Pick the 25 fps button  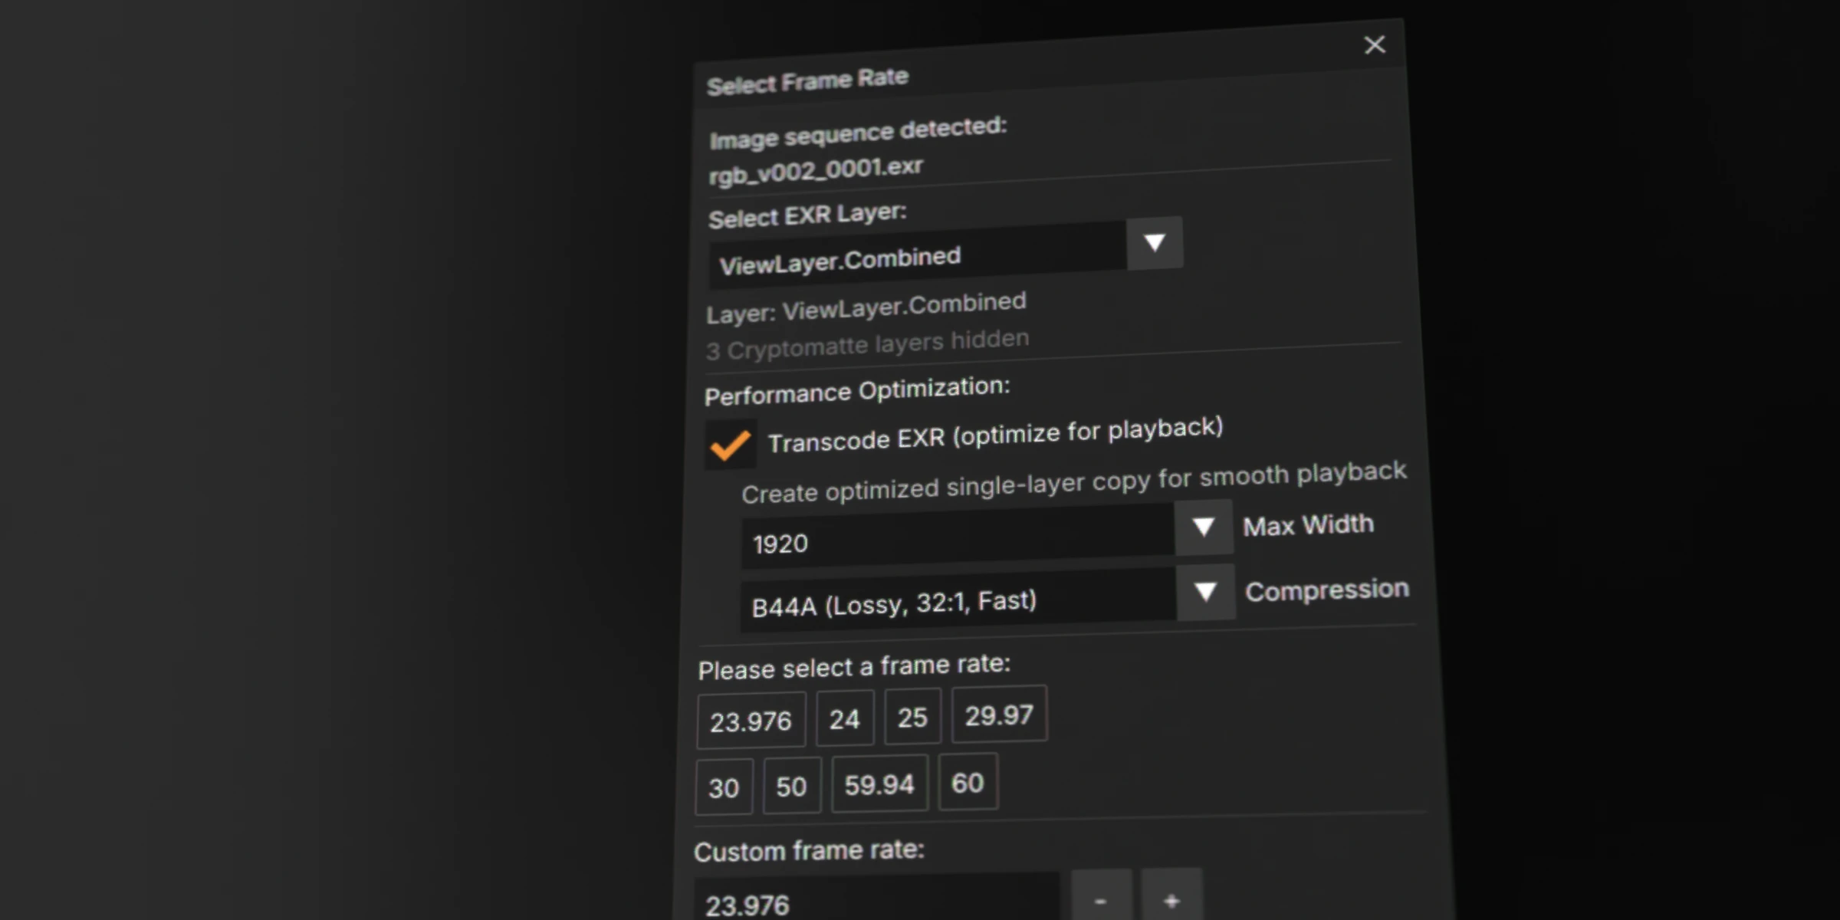point(912,717)
